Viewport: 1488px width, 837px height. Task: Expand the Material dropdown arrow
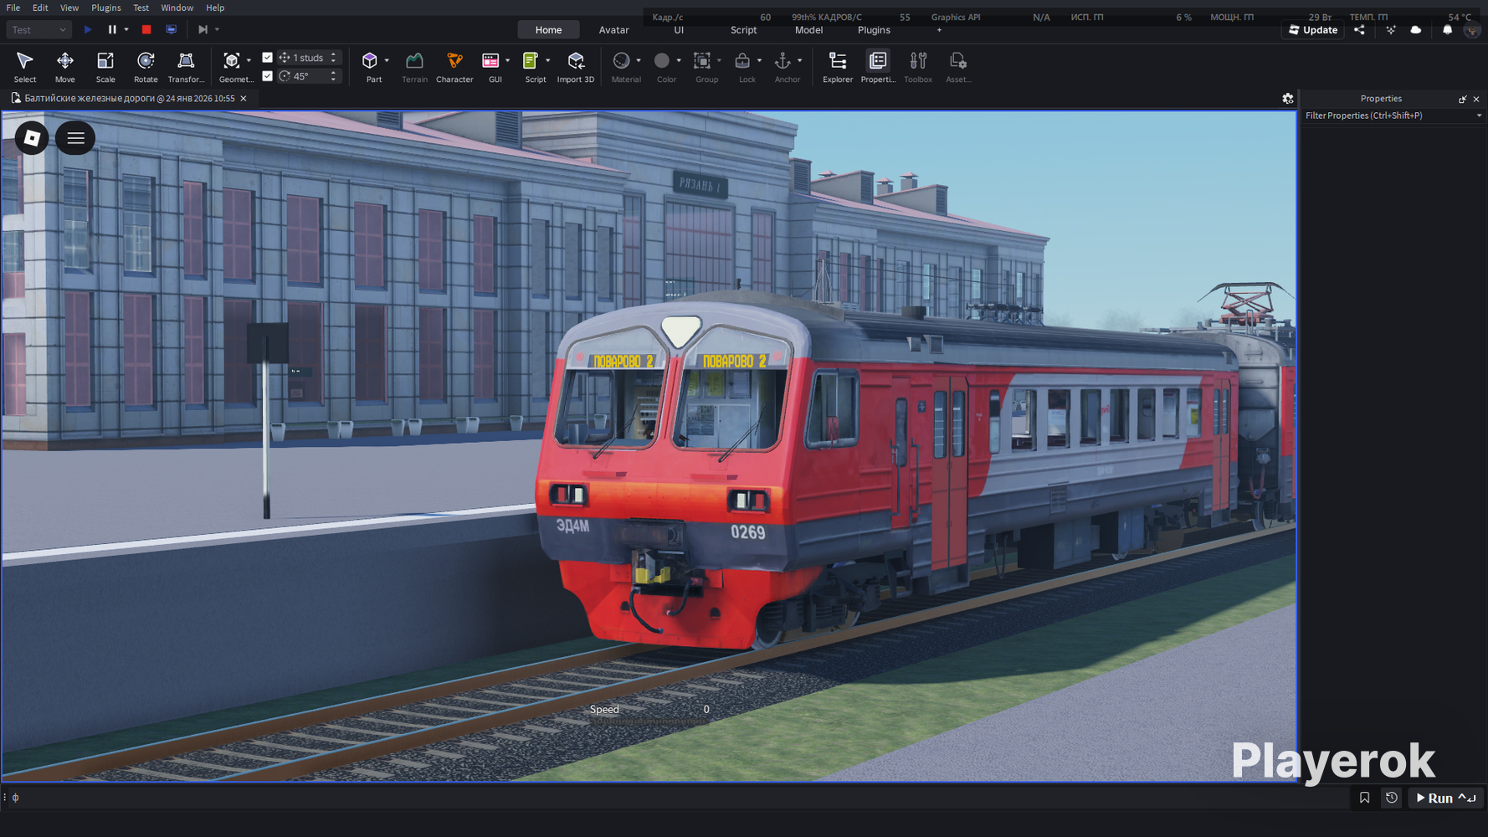pyautogui.click(x=639, y=60)
